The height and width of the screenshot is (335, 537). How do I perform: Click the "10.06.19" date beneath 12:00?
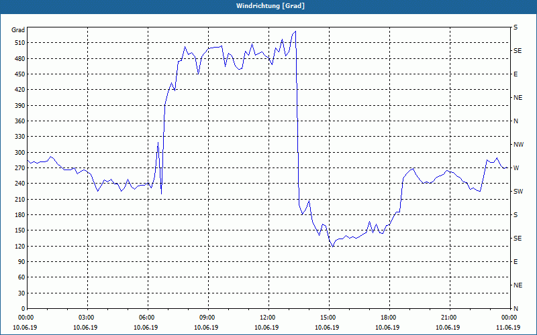pos(266,328)
